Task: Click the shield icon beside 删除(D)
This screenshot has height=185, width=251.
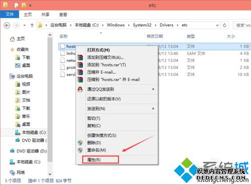Action: click(x=80, y=143)
